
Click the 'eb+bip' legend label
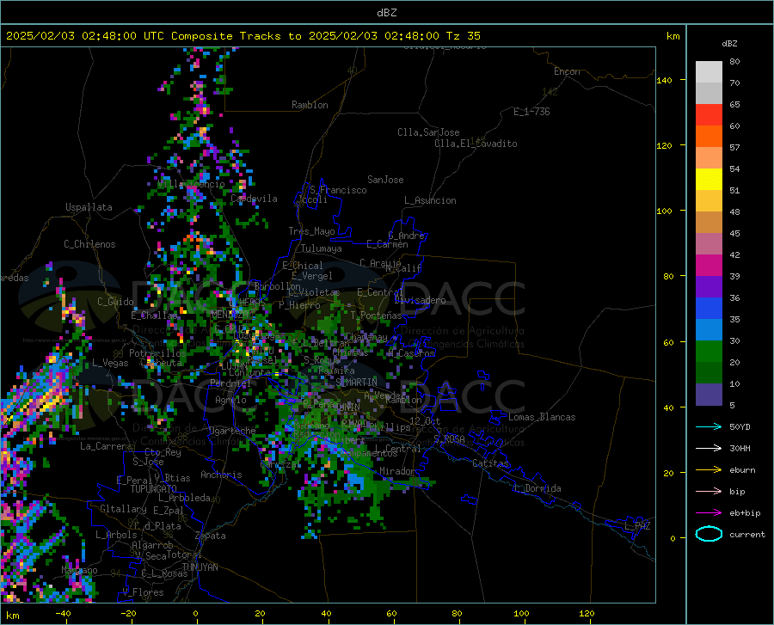(745, 513)
